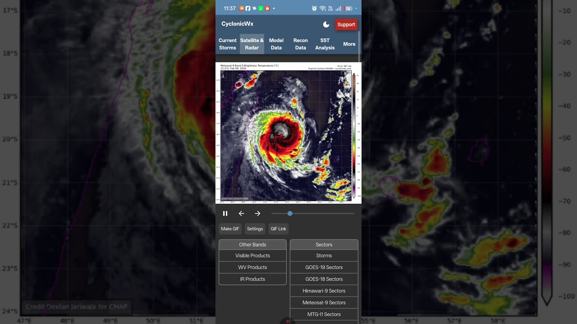Open the SST Analysis tab
The image size is (577, 324).
click(x=325, y=44)
